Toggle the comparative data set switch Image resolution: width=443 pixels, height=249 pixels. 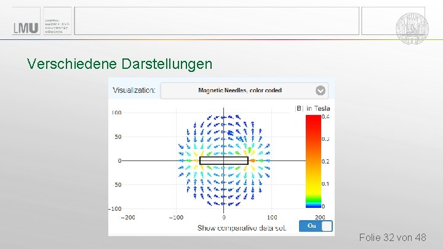[x=316, y=226]
